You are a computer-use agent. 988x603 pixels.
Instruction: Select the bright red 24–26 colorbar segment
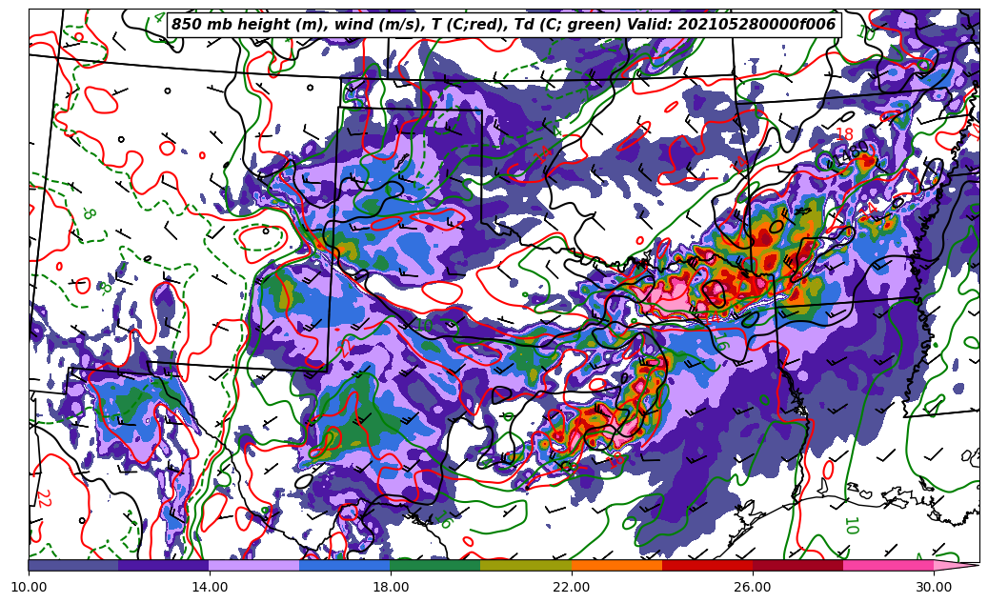pyautogui.click(x=707, y=565)
